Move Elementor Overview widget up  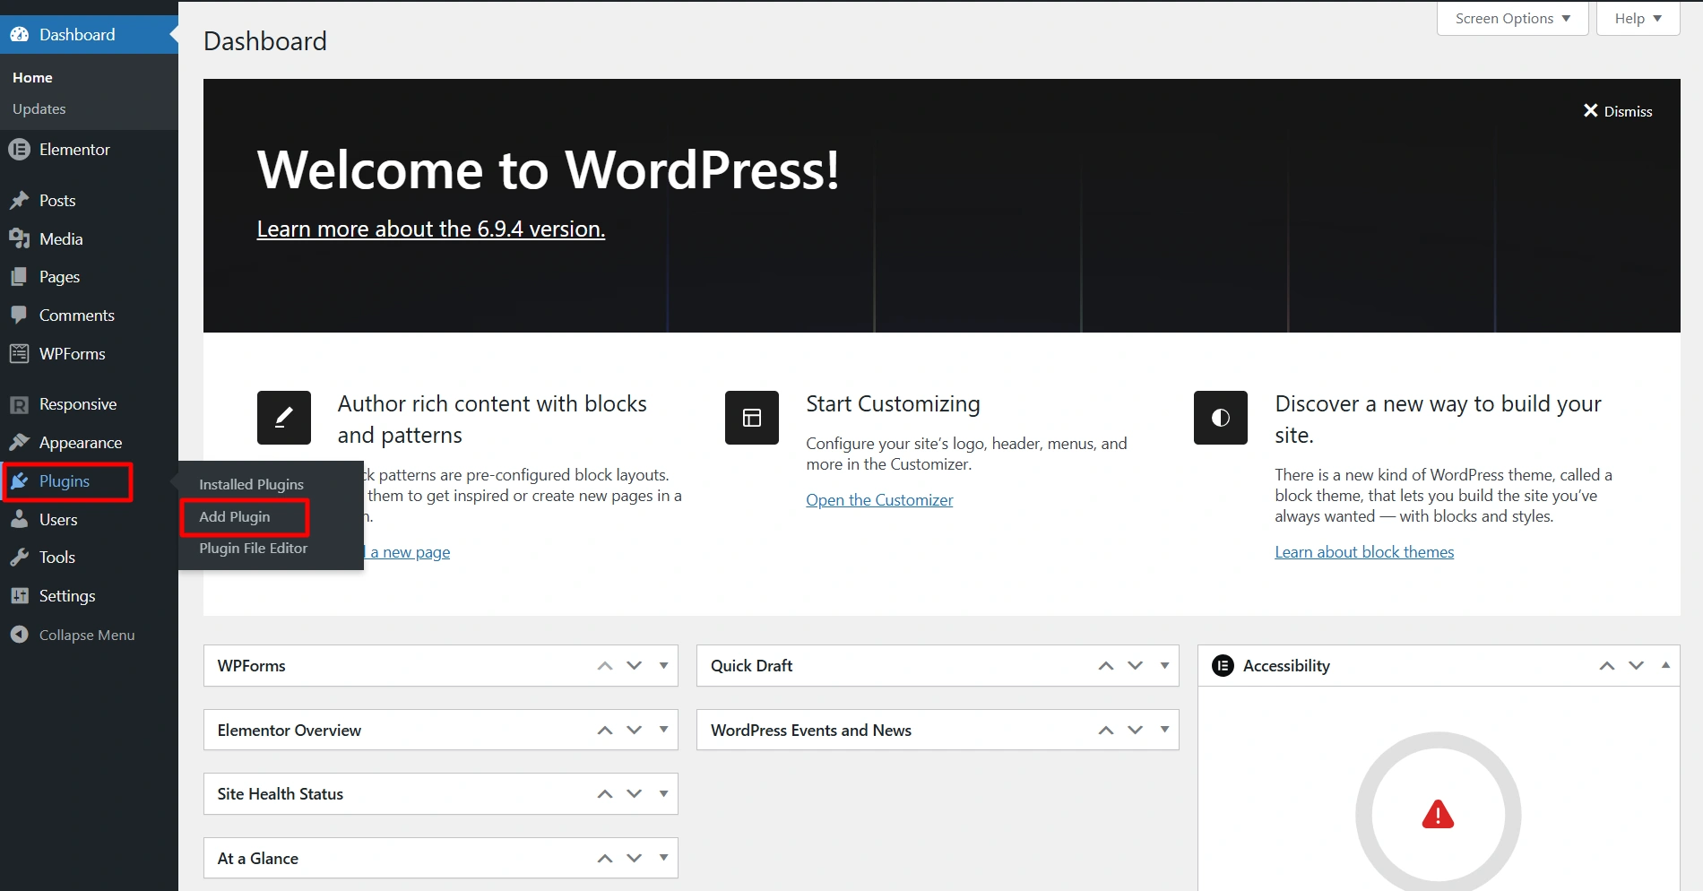[x=605, y=731]
